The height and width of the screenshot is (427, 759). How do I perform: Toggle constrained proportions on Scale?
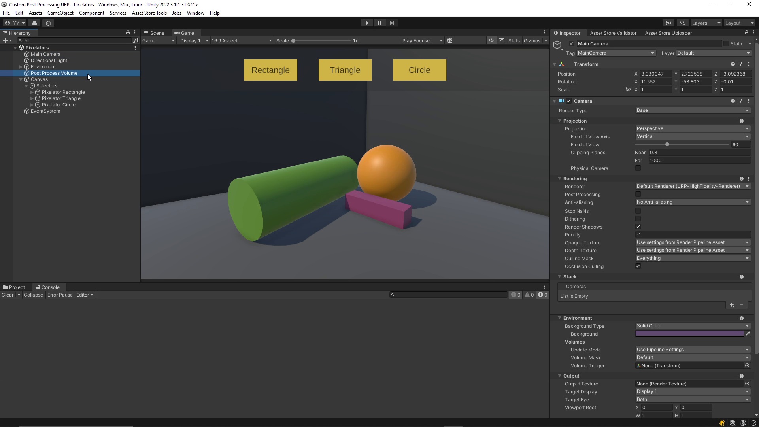click(628, 90)
